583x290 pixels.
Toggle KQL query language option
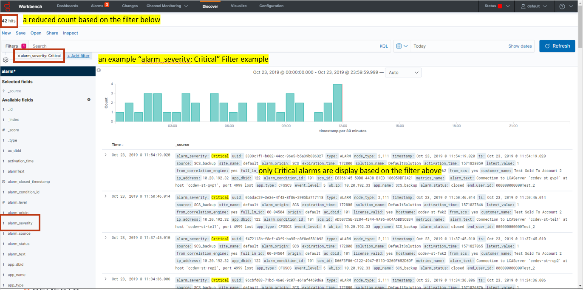point(384,46)
